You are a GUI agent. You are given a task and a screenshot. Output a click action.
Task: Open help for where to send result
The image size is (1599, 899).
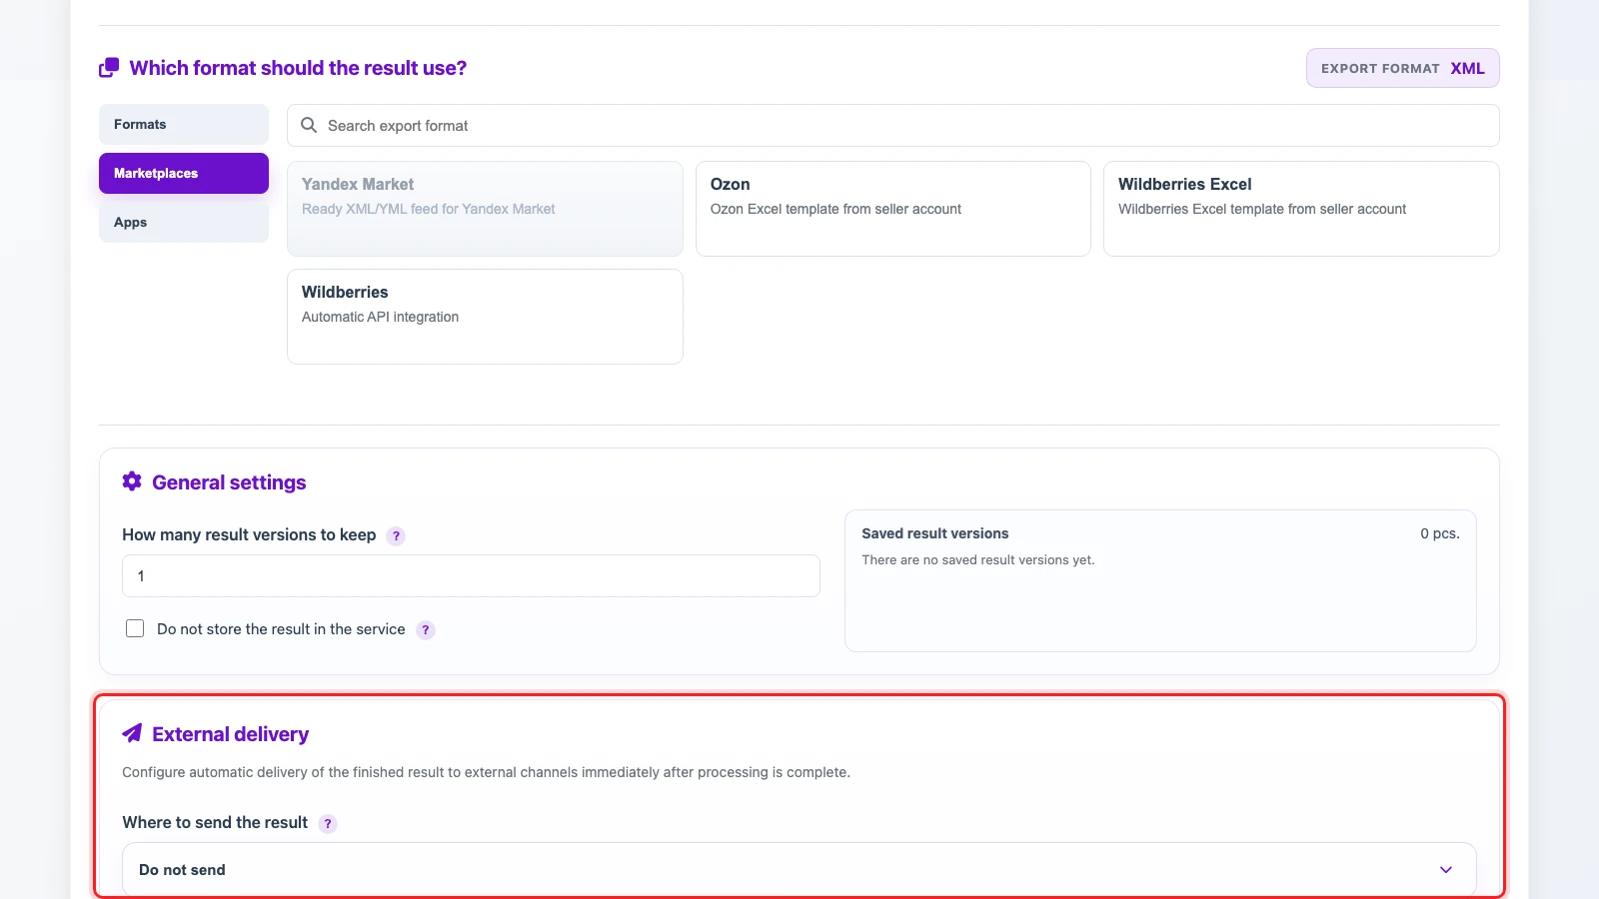(x=328, y=824)
